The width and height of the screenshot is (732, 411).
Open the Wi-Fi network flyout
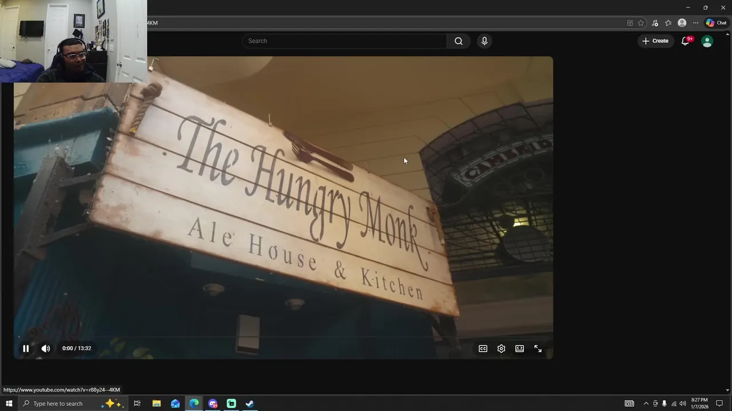(x=674, y=404)
